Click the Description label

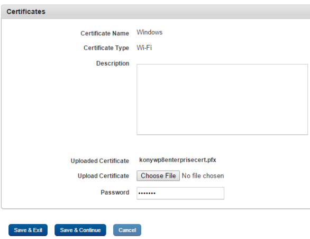point(113,63)
